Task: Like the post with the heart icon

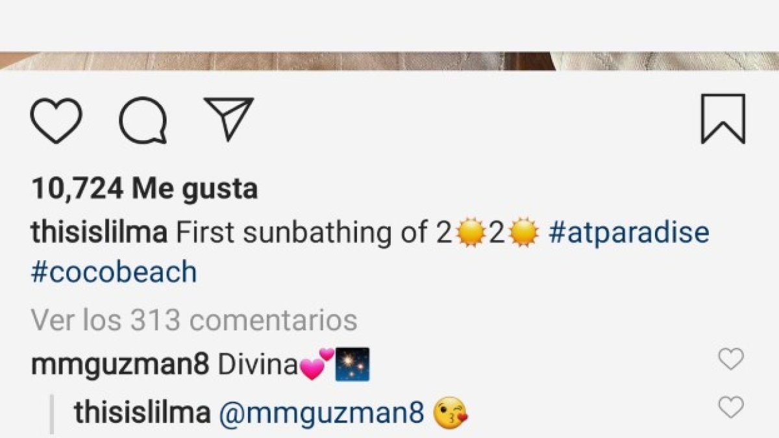Action: 56,120
